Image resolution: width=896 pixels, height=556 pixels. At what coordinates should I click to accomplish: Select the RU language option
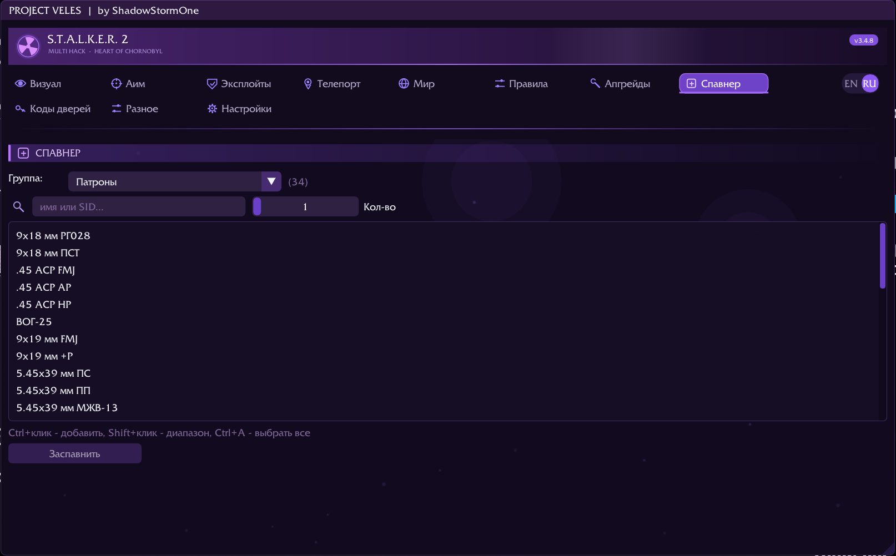point(870,84)
